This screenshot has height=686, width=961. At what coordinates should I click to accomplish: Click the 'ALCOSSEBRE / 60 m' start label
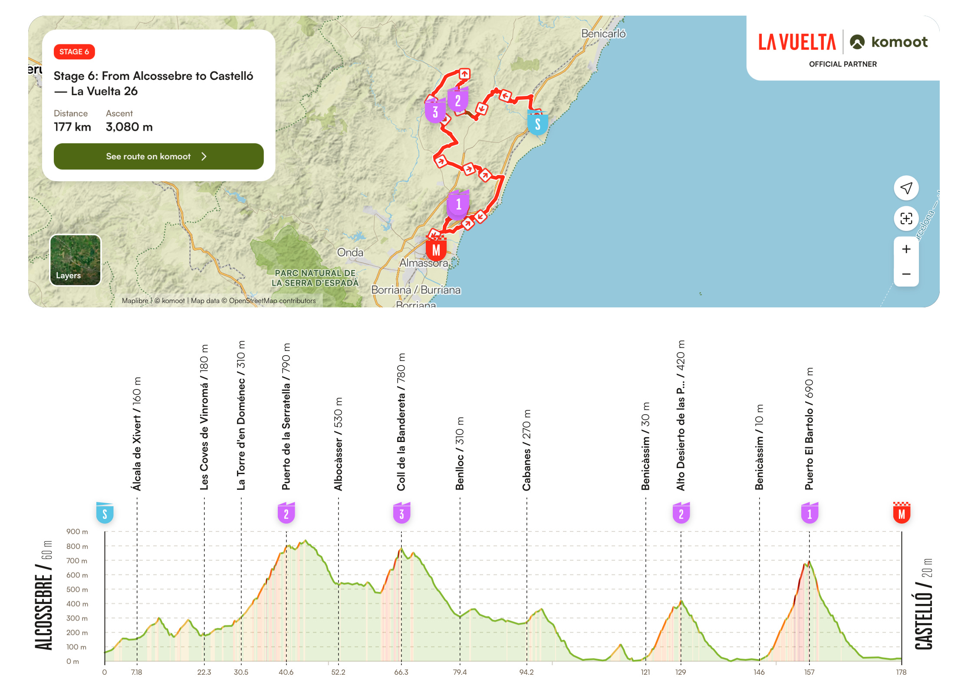pyautogui.click(x=44, y=595)
